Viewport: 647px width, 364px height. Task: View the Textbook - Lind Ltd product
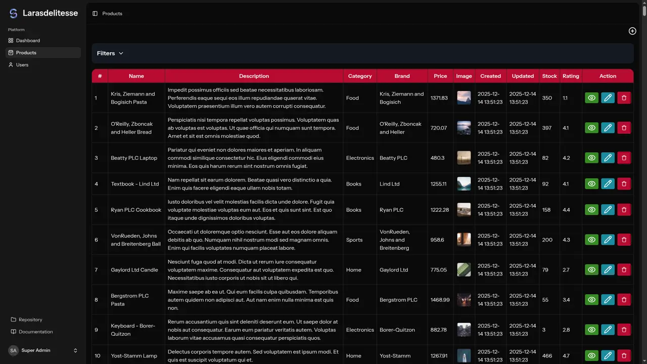(x=591, y=184)
